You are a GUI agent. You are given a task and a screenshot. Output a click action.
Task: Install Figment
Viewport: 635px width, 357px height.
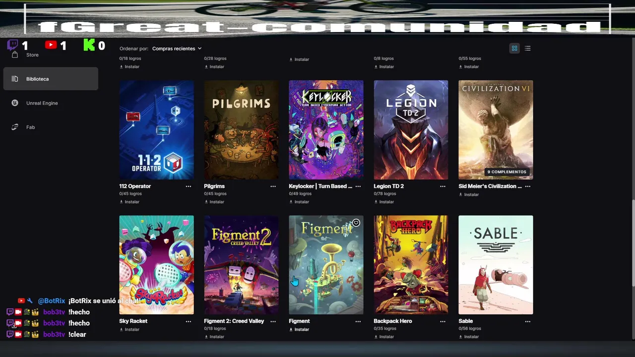point(299,329)
